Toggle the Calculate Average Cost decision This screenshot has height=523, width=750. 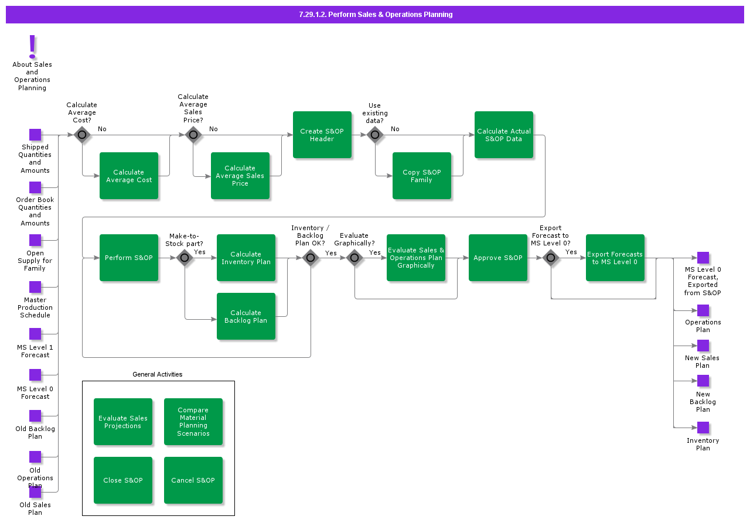pyautogui.click(x=82, y=135)
